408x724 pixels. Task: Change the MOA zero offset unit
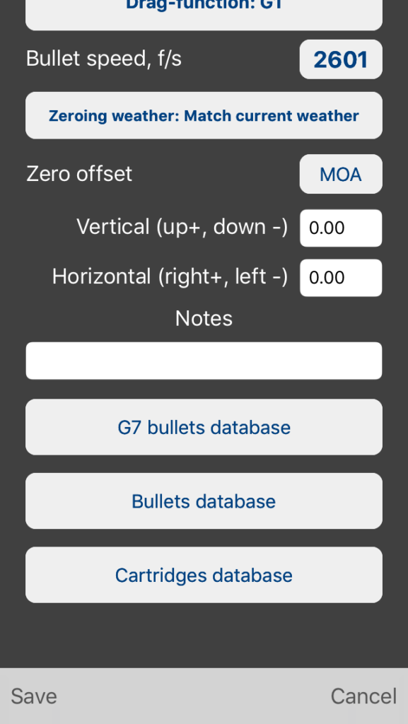(x=341, y=174)
